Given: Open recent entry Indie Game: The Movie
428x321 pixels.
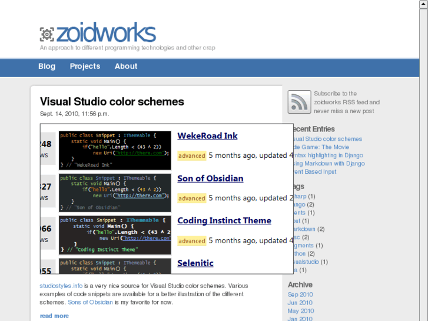Looking at the screenshot, I should [x=321, y=147].
